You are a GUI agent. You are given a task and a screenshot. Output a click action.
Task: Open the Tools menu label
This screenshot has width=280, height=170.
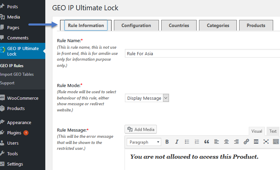pos(12,154)
